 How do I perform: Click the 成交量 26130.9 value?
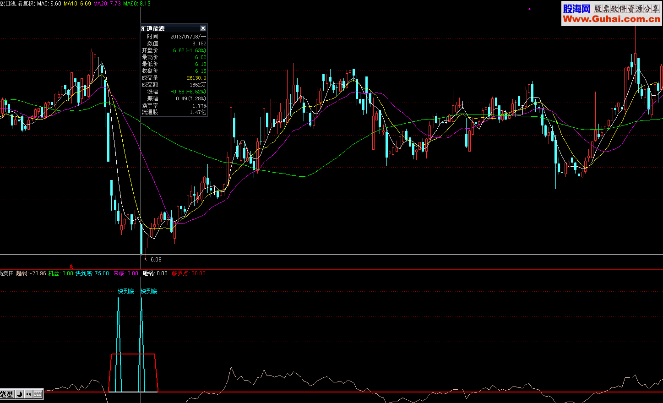click(x=196, y=78)
